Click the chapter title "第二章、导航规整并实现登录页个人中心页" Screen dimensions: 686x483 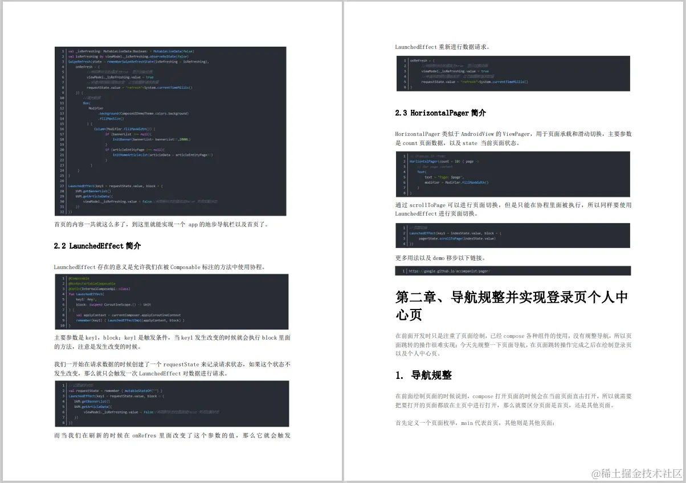coord(512,306)
